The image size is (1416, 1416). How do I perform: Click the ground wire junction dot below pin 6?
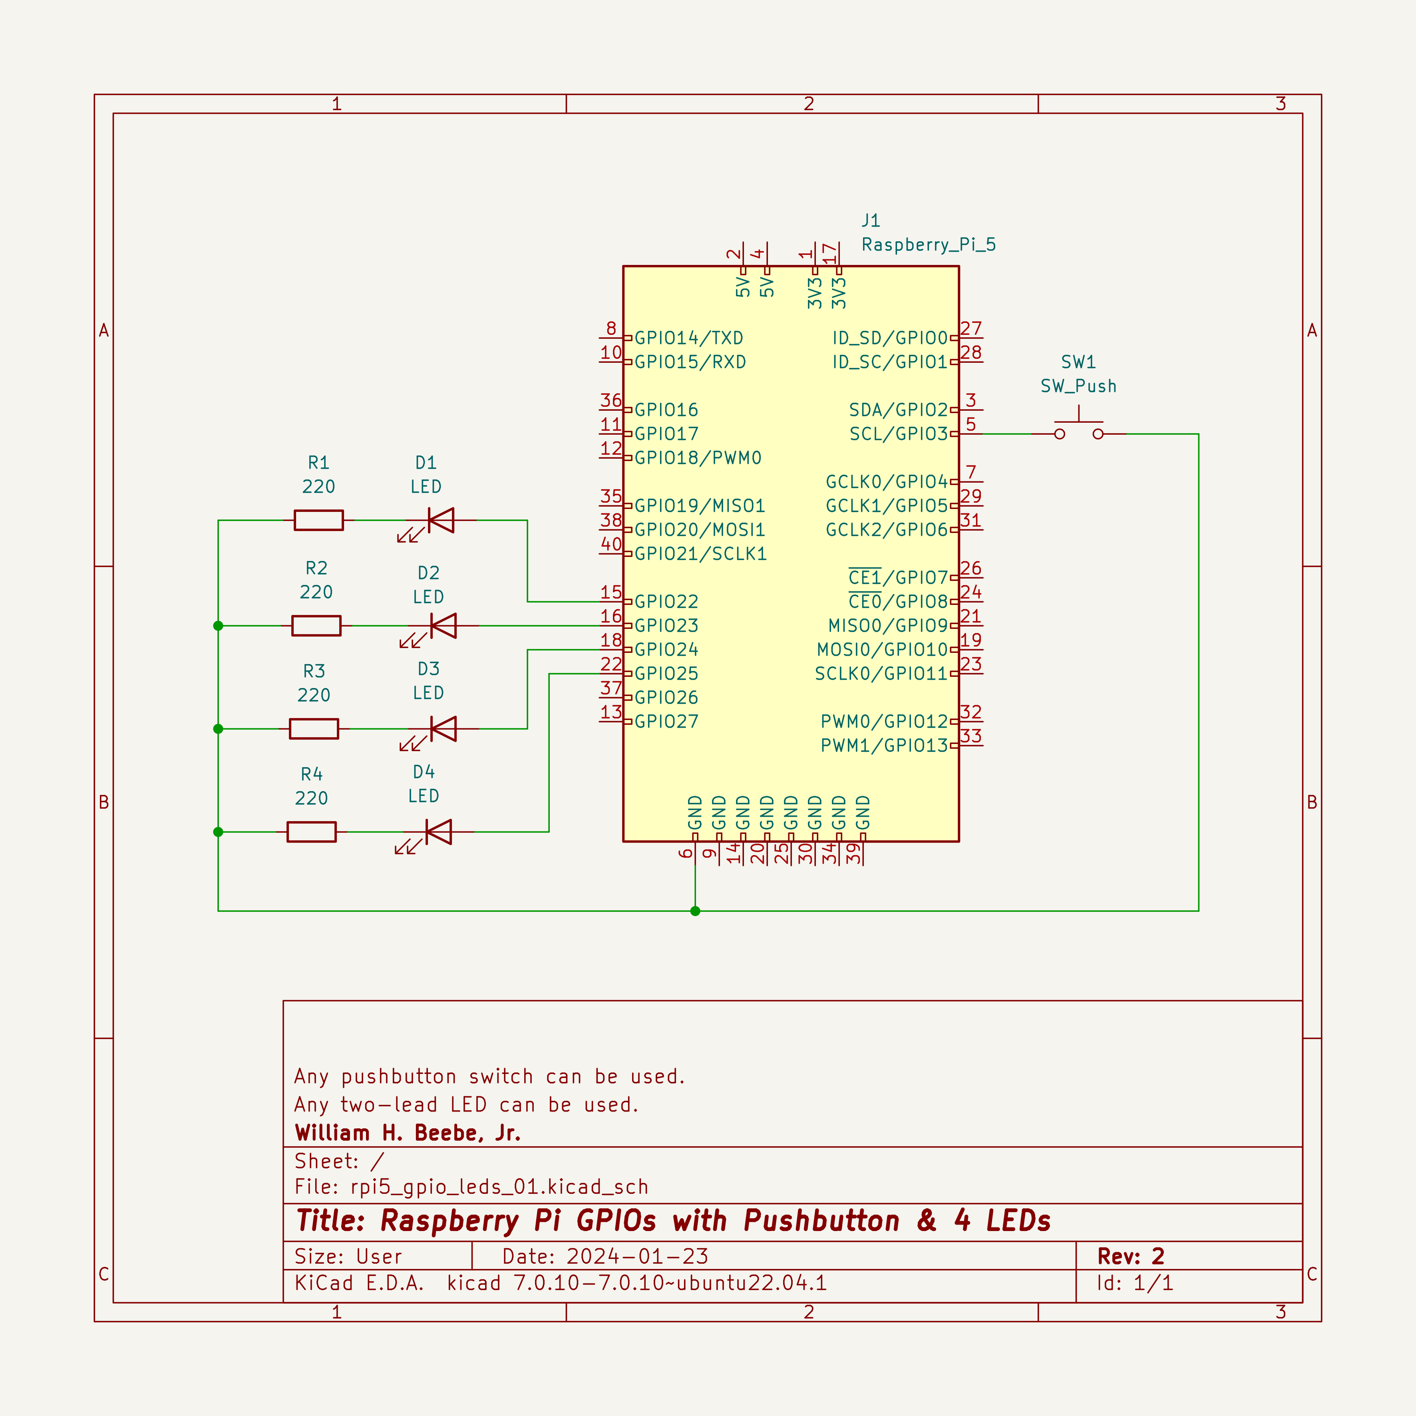click(696, 911)
